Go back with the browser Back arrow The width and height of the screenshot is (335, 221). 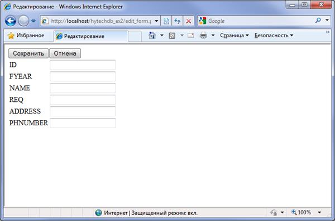(11, 21)
